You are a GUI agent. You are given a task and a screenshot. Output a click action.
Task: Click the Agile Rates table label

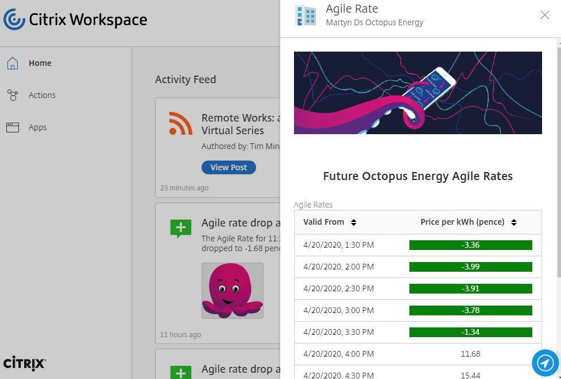[313, 205]
